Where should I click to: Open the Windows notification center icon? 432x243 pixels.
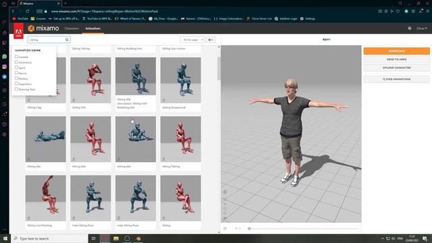pos(425,238)
